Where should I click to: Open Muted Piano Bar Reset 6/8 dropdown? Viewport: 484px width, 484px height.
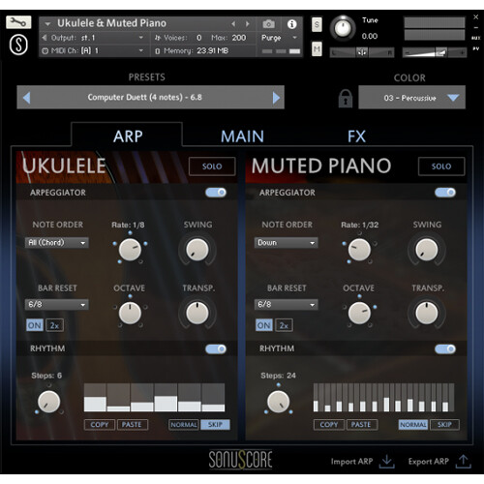[286, 305]
